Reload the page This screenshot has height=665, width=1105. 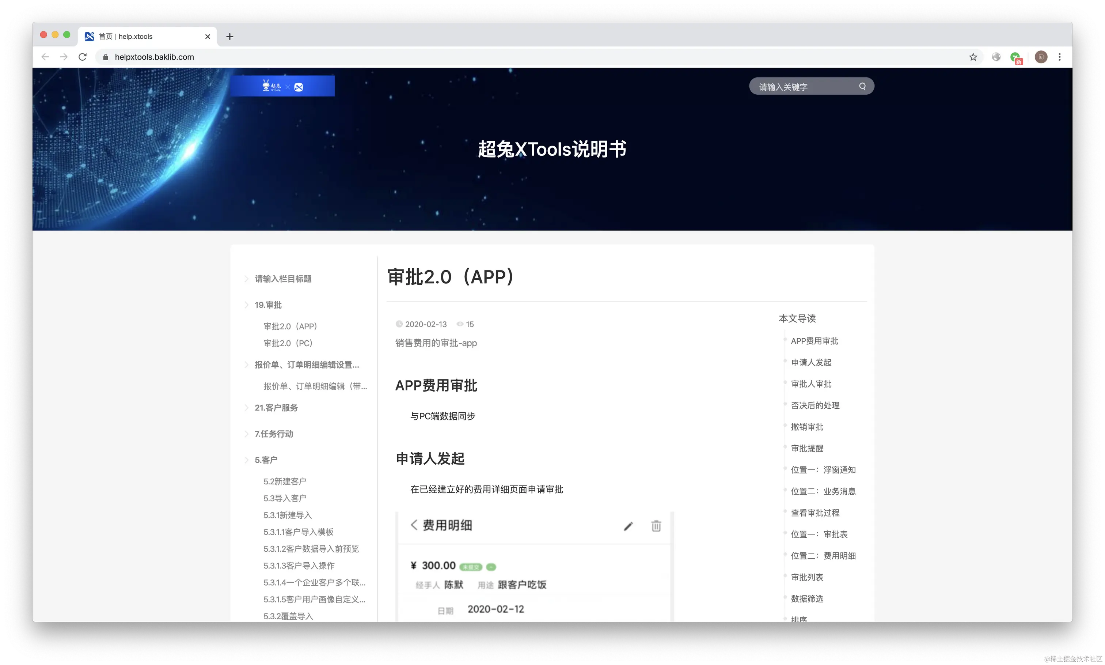(83, 57)
